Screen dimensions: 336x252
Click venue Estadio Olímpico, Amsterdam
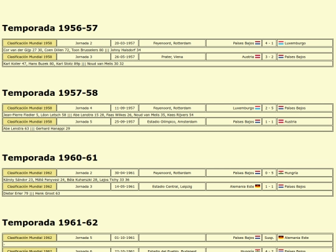point(172,121)
